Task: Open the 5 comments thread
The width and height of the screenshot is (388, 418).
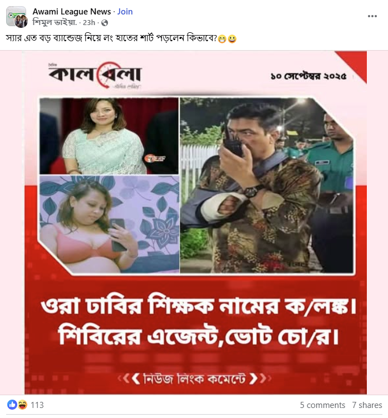Action: coord(322,405)
